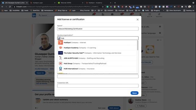Select the LinkedIn Giuseppe Gurrieri tab
Viewport: 196px width, 110px height.
14,3
